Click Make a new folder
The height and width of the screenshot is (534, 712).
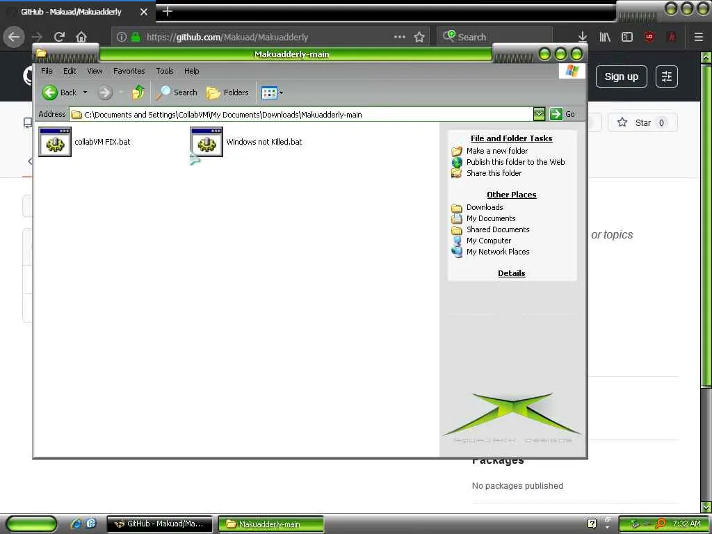496,151
